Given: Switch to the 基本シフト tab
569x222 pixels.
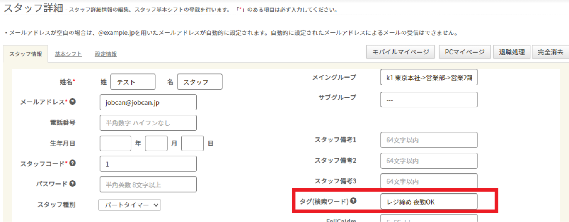Looking at the screenshot, I should click(x=68, y=54).
